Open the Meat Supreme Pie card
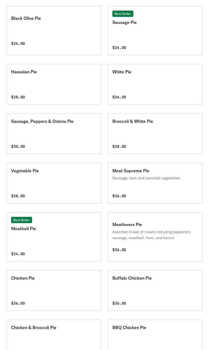The image size is (209, 350). [x=155, y=183]
